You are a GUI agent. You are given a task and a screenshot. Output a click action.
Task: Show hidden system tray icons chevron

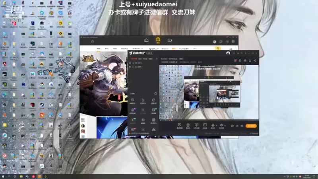click(285, 177)
